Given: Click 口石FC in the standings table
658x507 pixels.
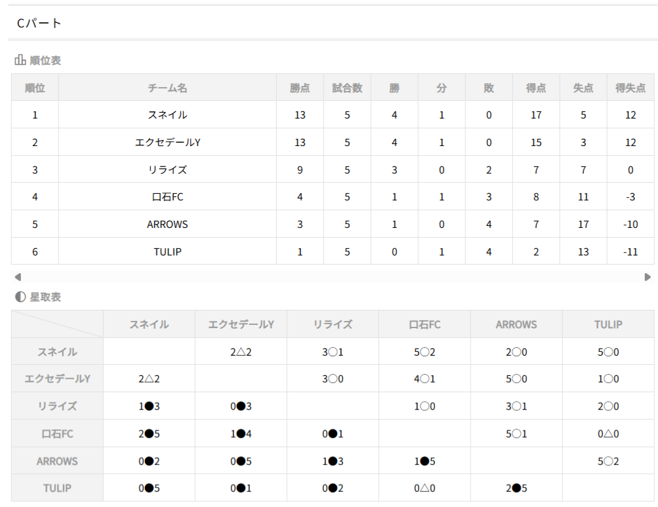Looking at the screenshot, I should coord(167,197).
